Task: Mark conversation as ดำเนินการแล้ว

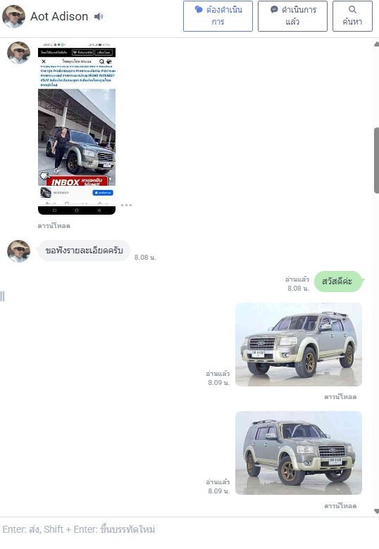Action: tap(292, 16)
